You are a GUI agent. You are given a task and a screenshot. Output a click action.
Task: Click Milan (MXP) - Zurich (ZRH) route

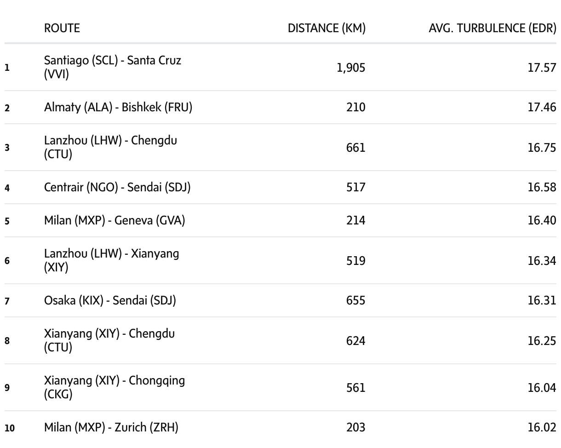pos(111,427)
